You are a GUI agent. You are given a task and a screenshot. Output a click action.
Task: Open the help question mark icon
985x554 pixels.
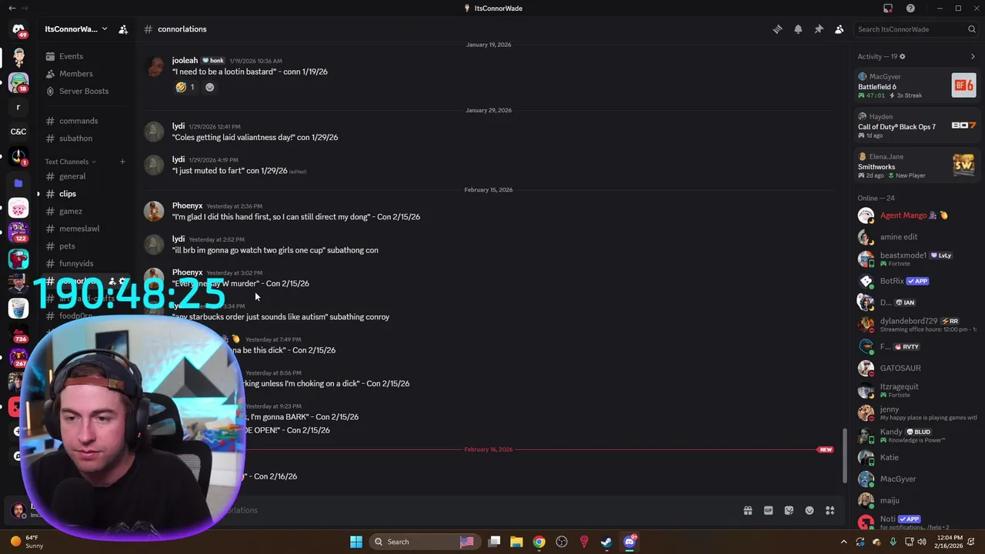click(x=911, y=8)
